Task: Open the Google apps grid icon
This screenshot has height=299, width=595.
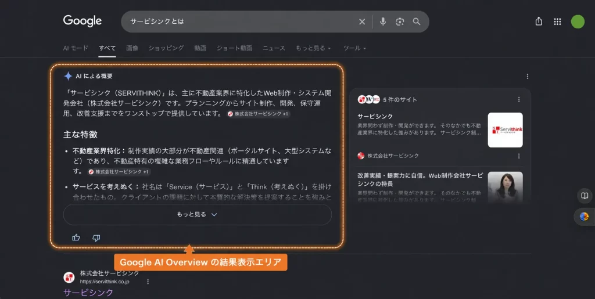Action: [557, 21]
